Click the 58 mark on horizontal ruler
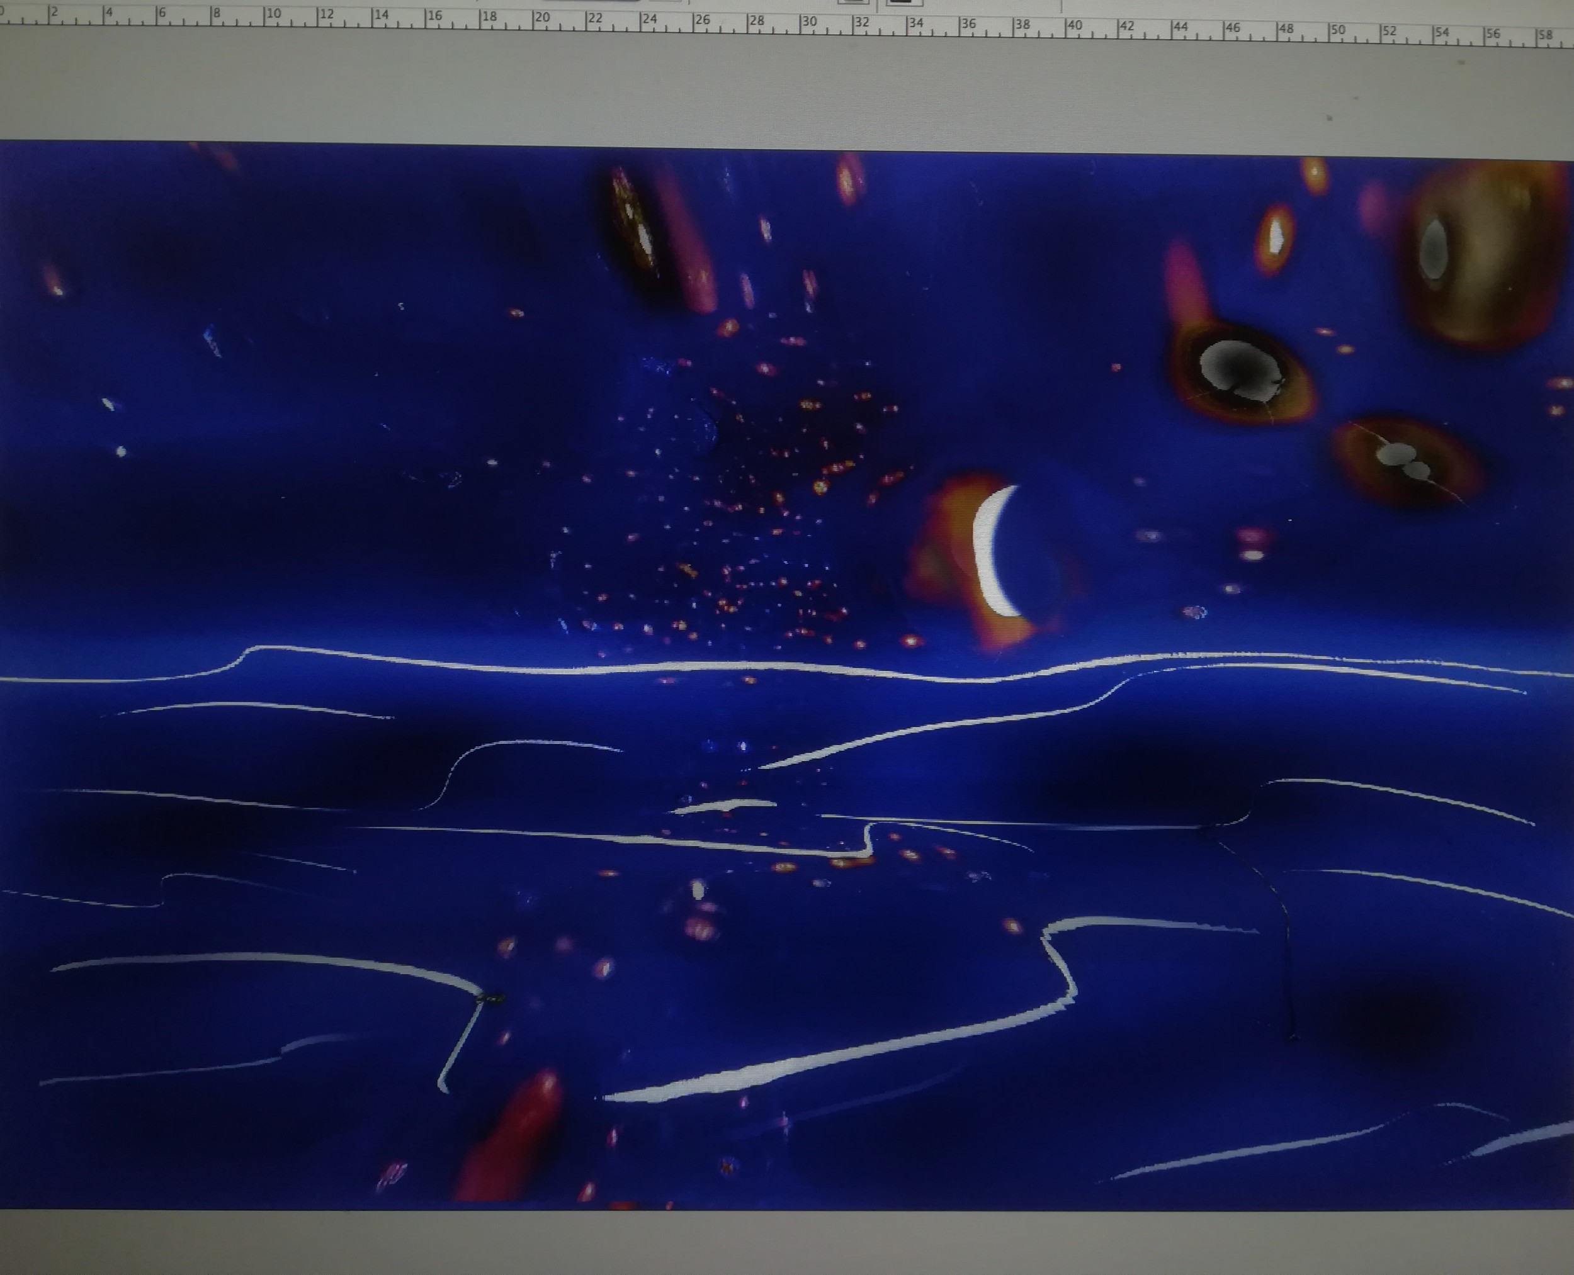 point(1545,36)
